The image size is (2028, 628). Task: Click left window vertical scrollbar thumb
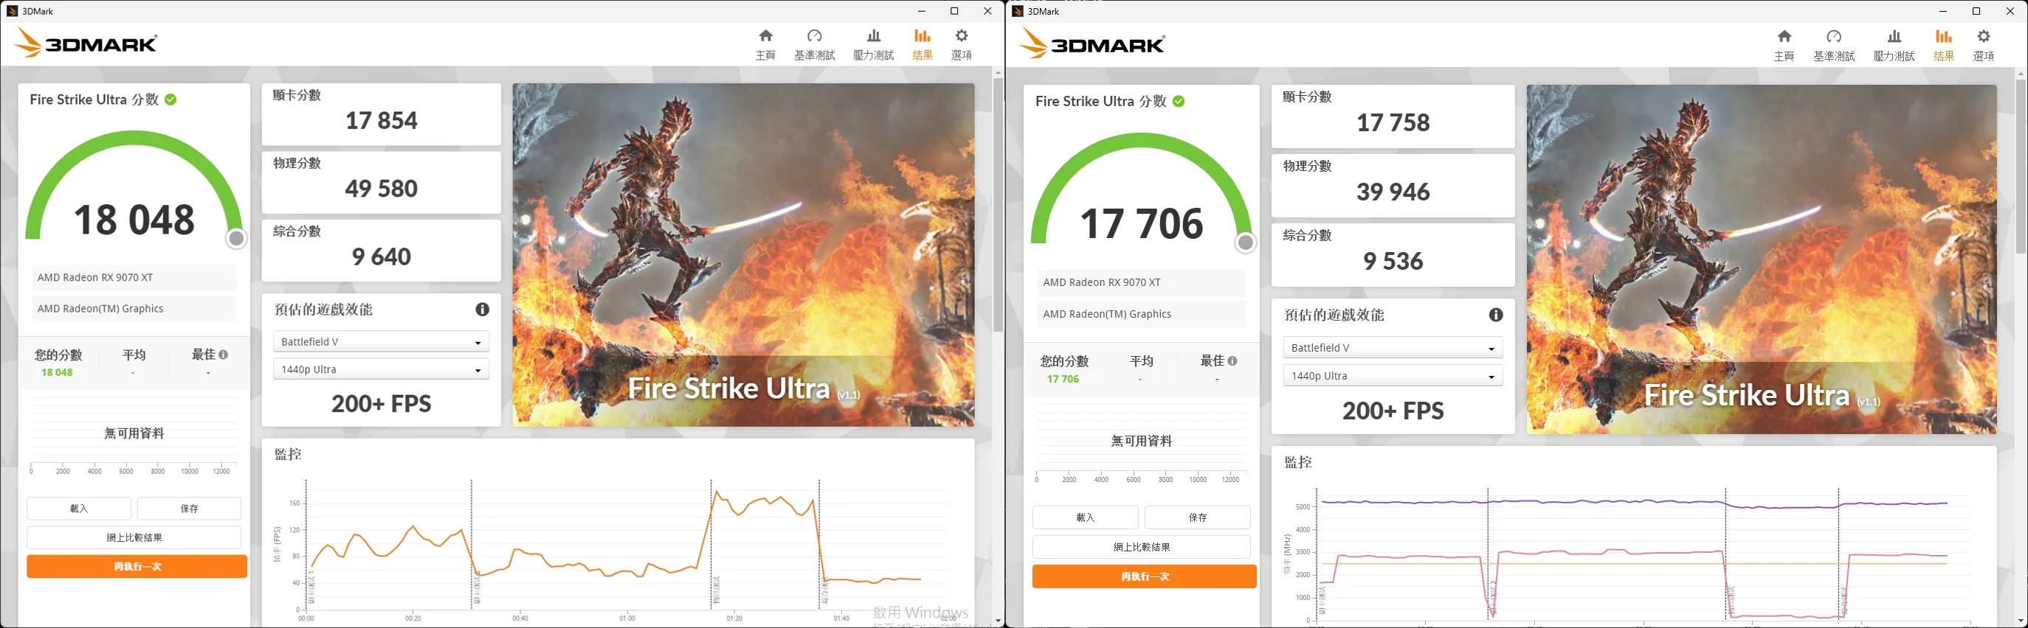(998, 204)
